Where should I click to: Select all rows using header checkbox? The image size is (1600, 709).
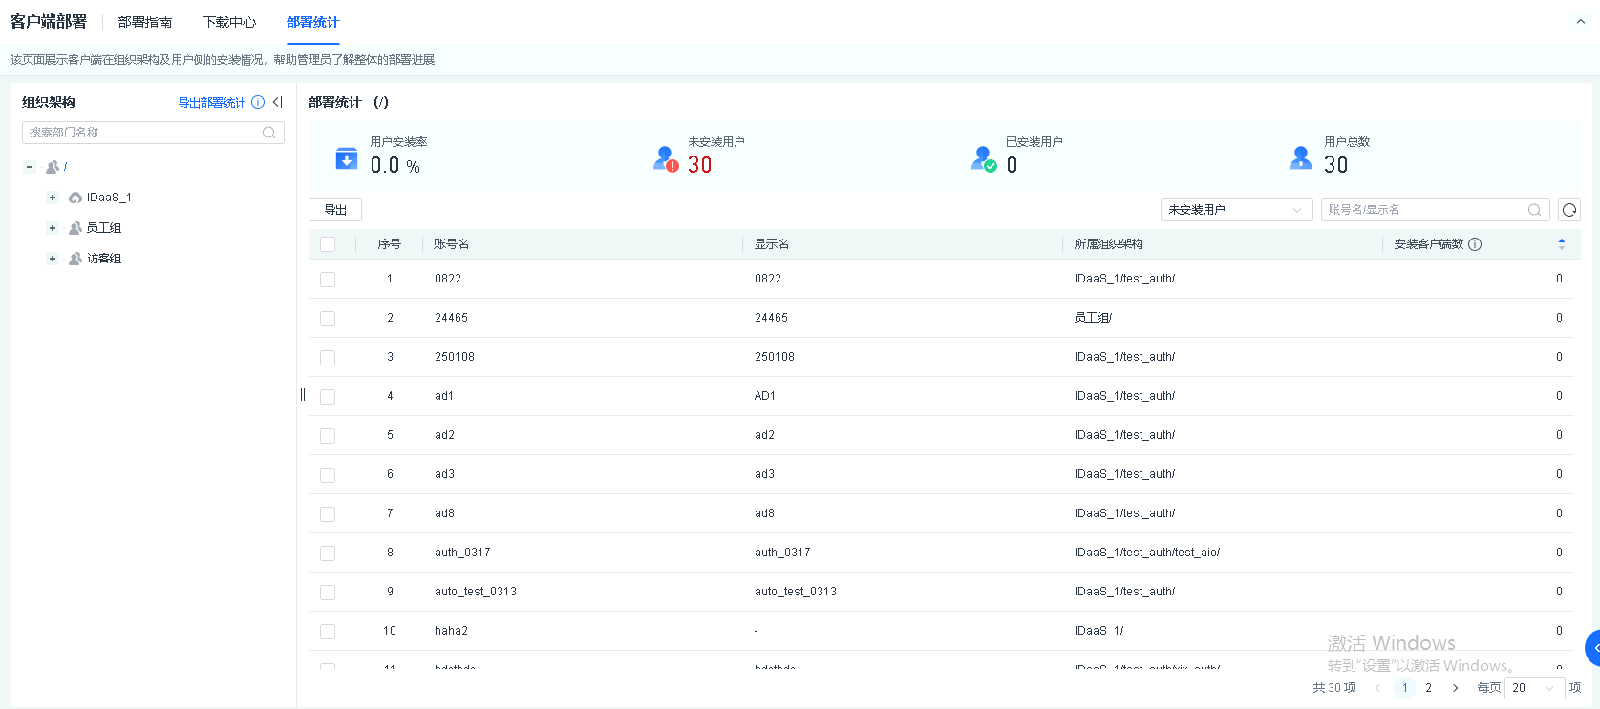[x=328, y=244]
